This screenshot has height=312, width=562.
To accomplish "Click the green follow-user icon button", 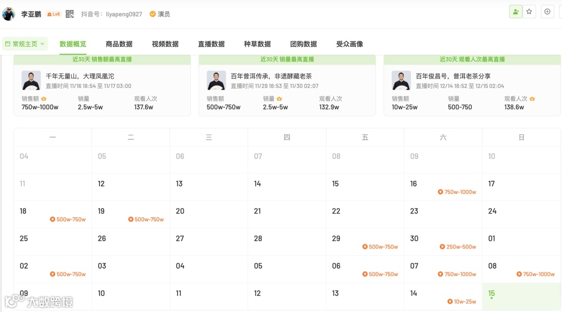I will (x=515, y=12).
